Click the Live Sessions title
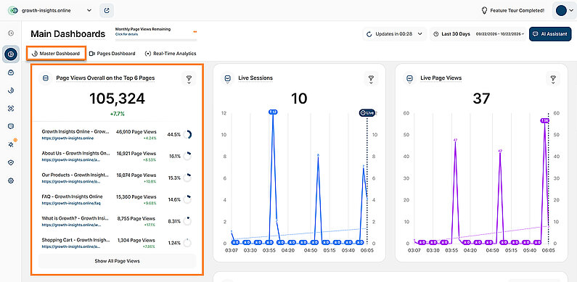 point(255,78)
